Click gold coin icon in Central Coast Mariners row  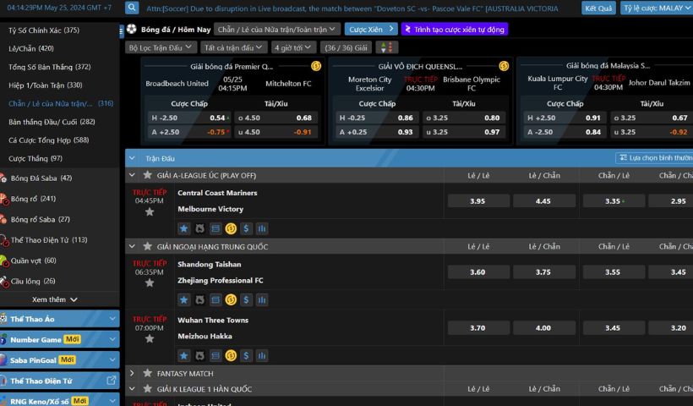click(231, 228)
